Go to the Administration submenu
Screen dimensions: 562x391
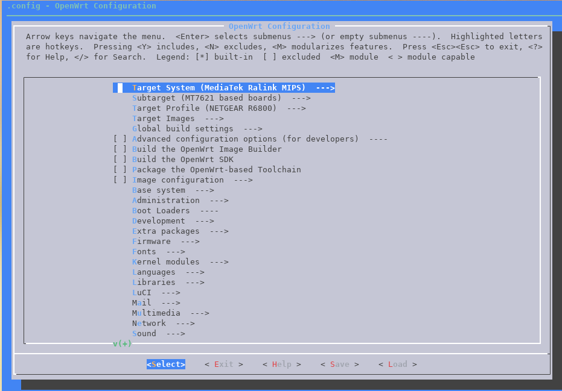click(180, 201)
